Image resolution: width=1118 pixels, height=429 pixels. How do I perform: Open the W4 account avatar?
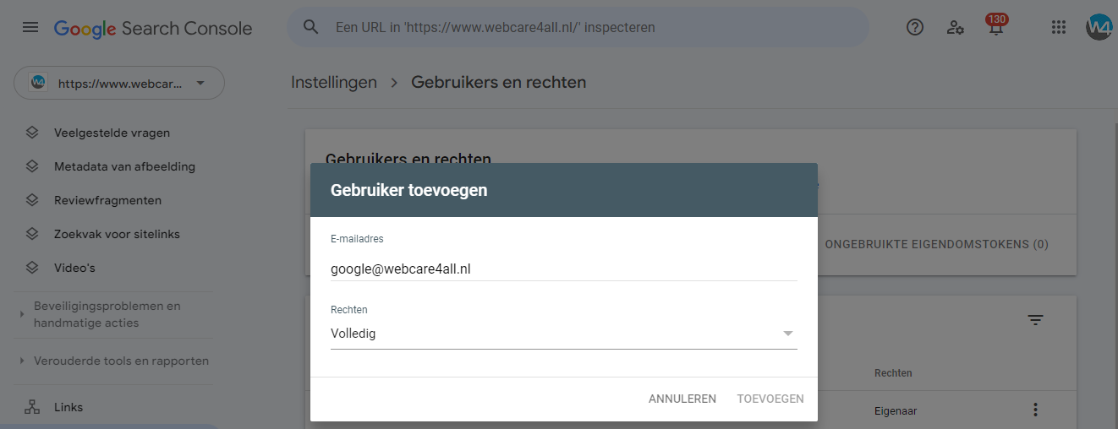pyautogui.click(x=1099, y=27)
